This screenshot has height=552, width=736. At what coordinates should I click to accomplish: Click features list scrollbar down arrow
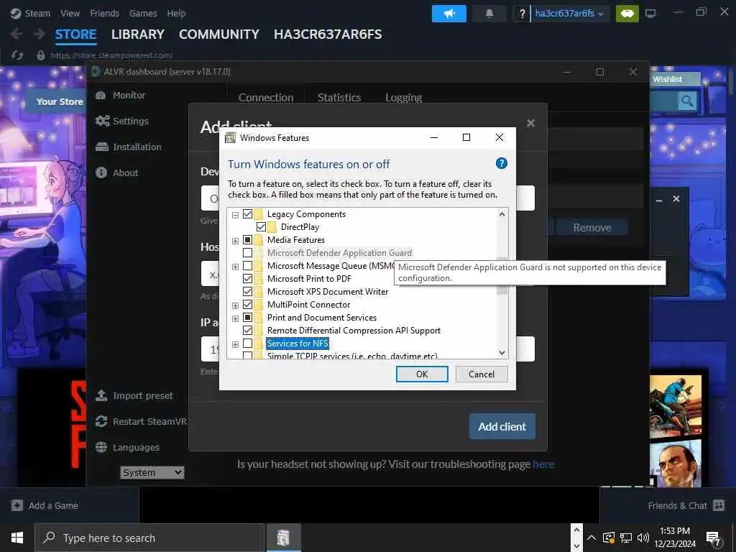tap(502, 353)
